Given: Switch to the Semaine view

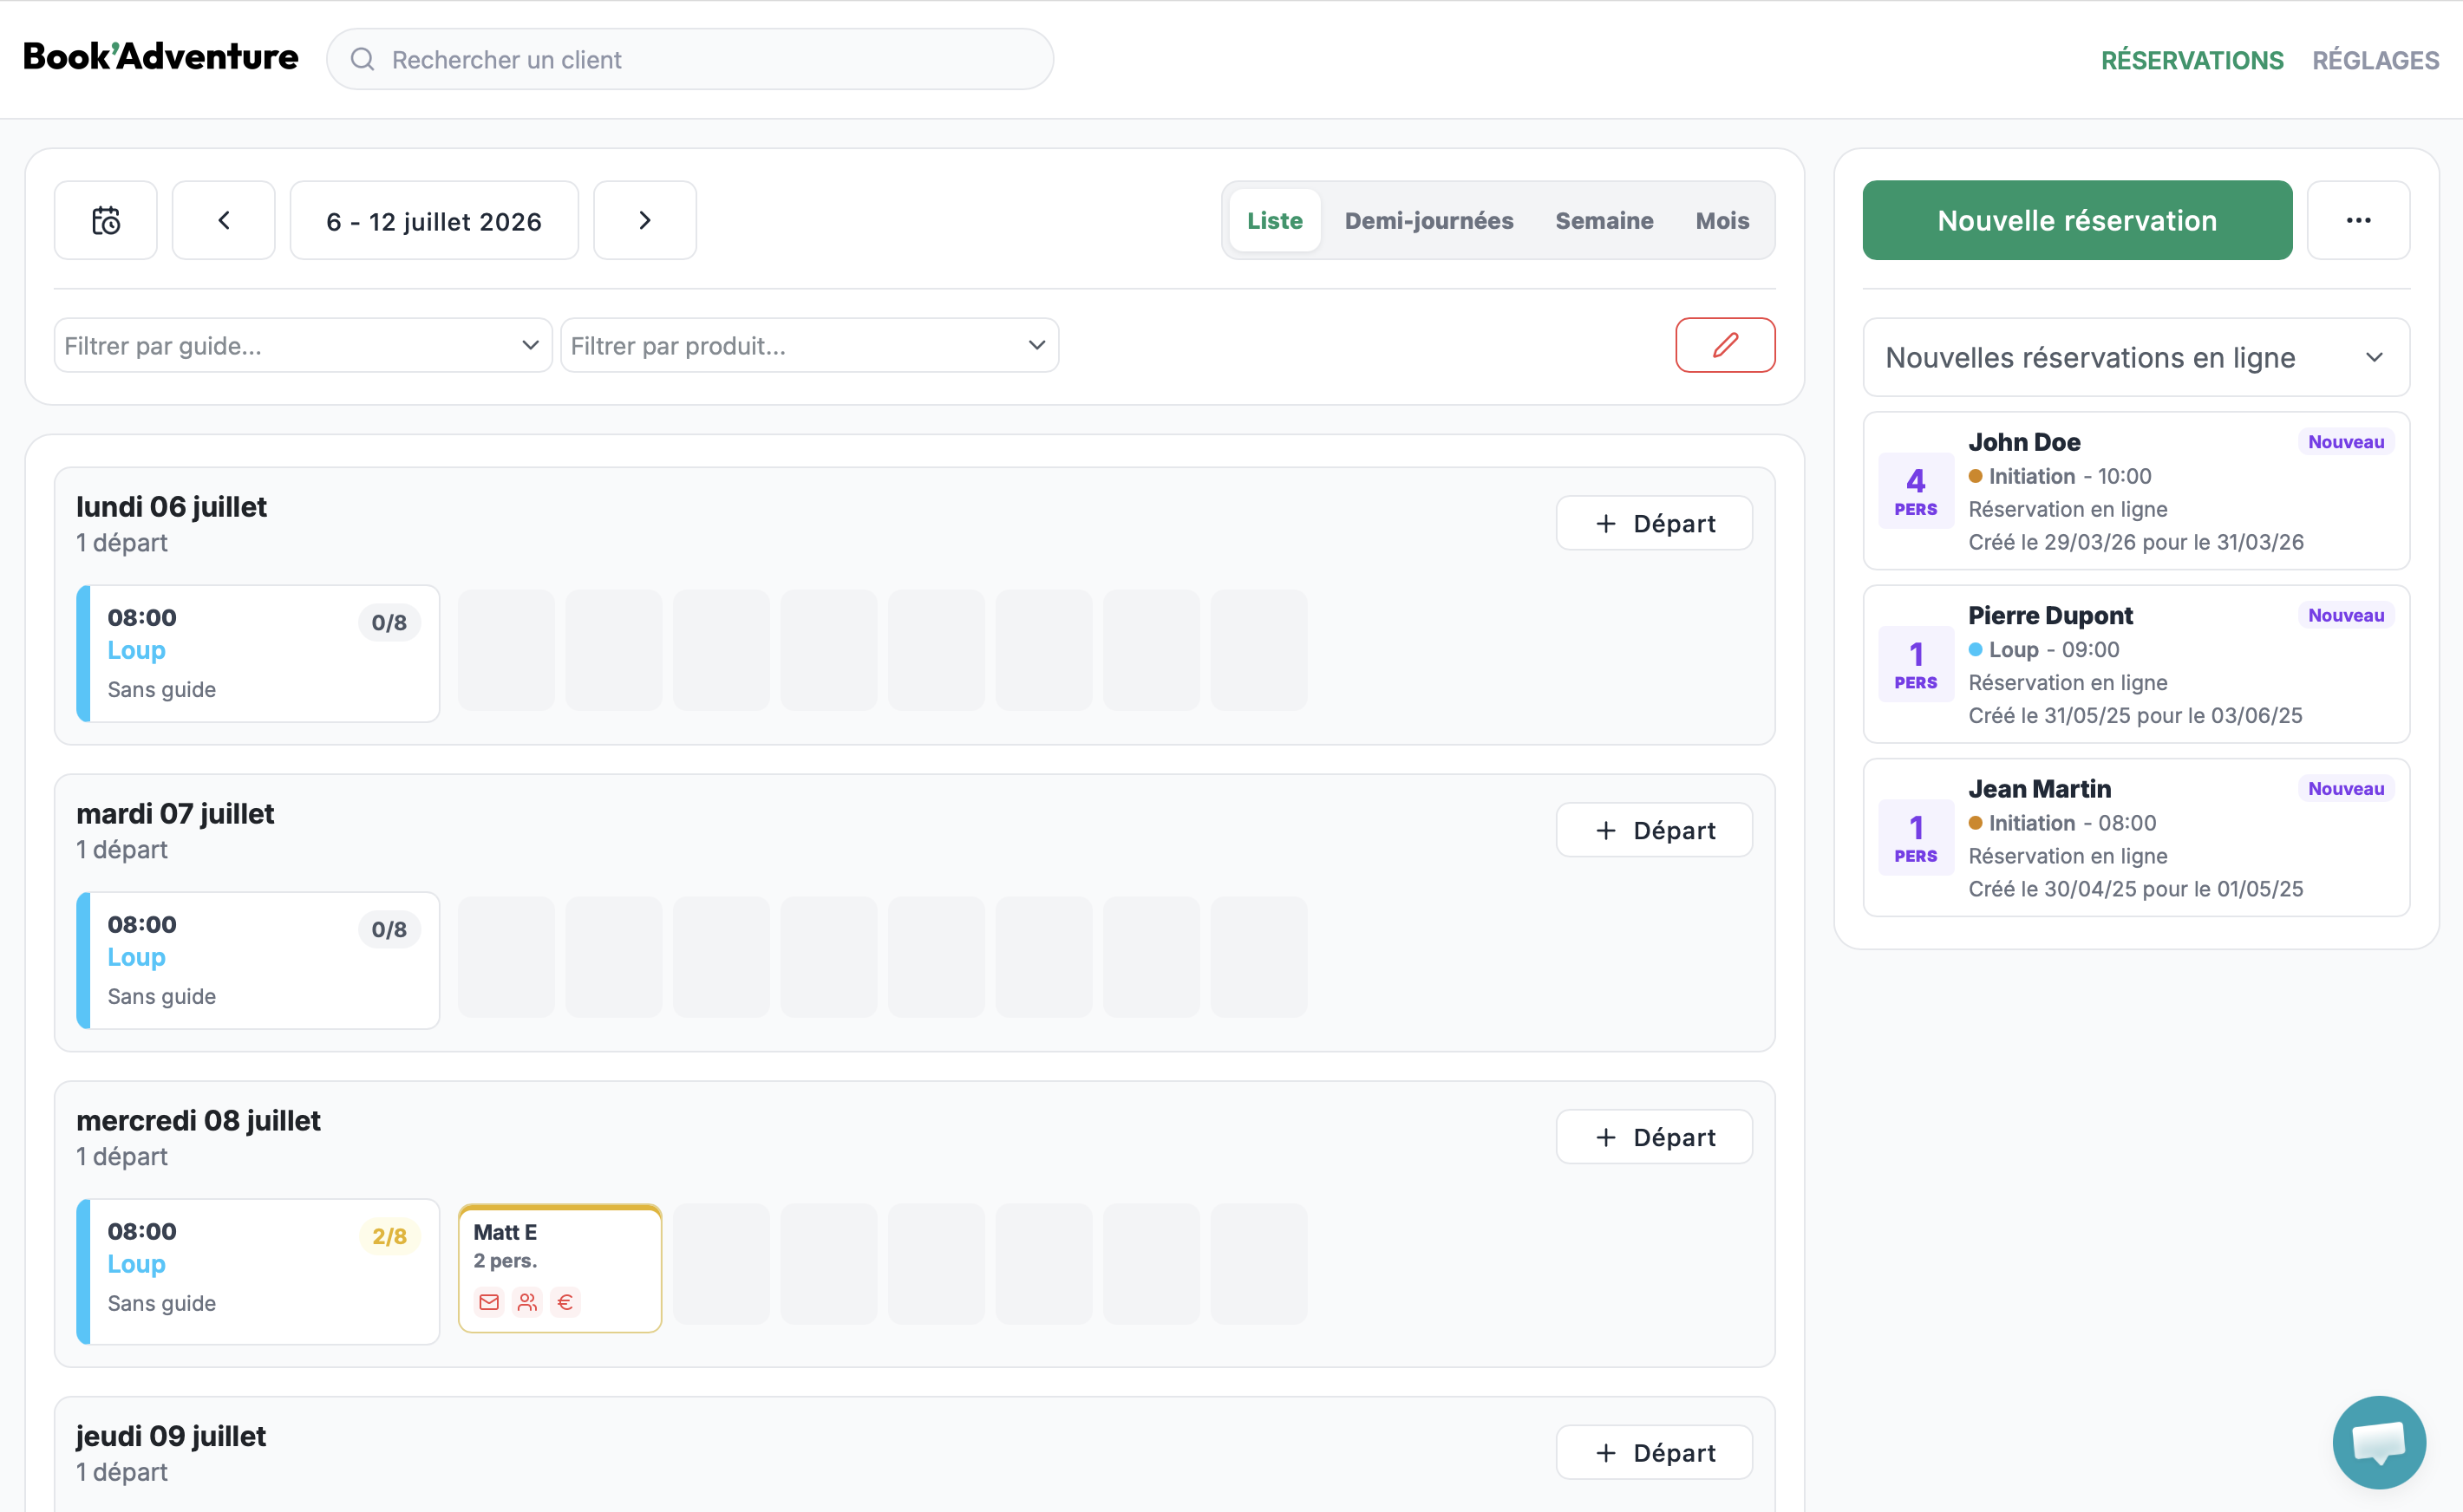Looking at the screenshot, I should (x=1604, y=220).
